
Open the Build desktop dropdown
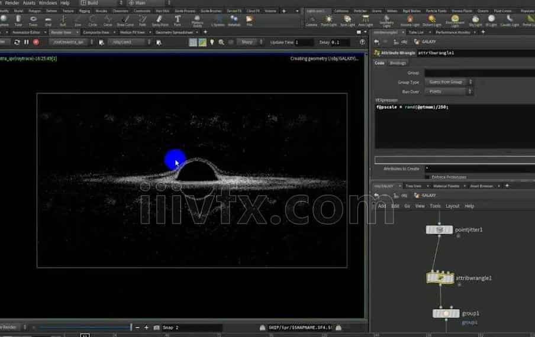102,3
